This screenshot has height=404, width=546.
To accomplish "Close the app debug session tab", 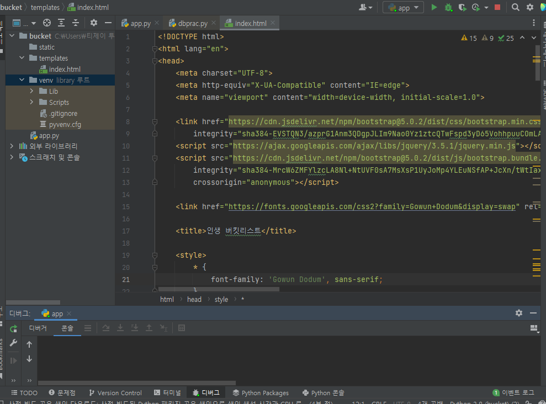I will click(x=69, y=313).
